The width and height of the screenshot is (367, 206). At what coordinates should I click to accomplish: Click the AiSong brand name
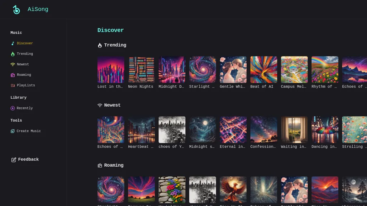(x=38, y=9)
